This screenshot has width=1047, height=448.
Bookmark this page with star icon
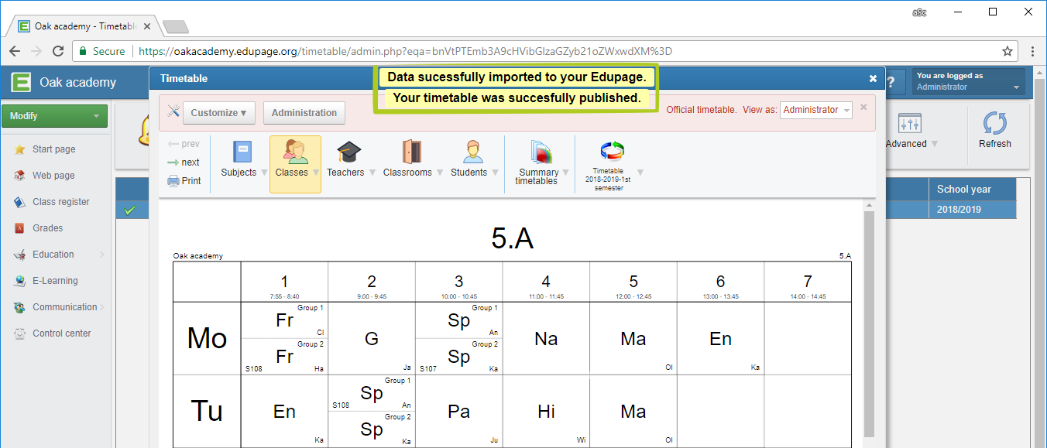click(x=1007, y=51)
